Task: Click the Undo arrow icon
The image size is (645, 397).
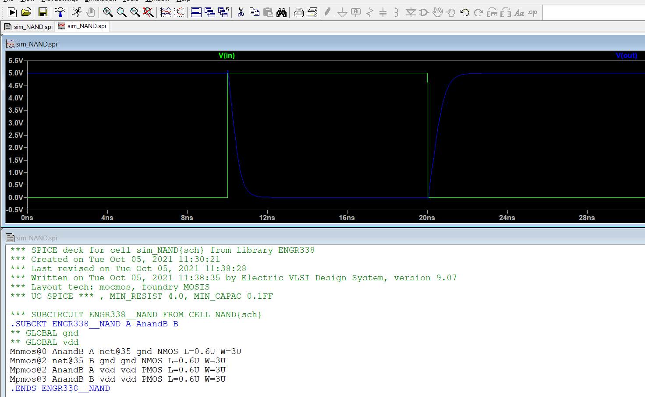Action: (465, 12)
